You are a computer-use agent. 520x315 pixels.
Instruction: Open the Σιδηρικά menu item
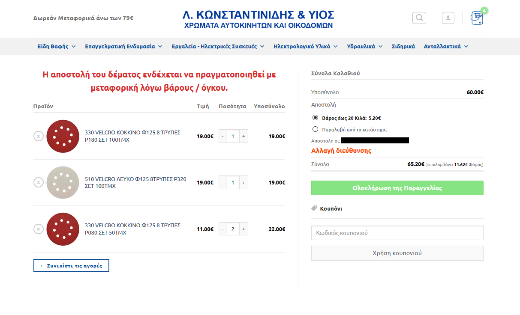point(402,46)
